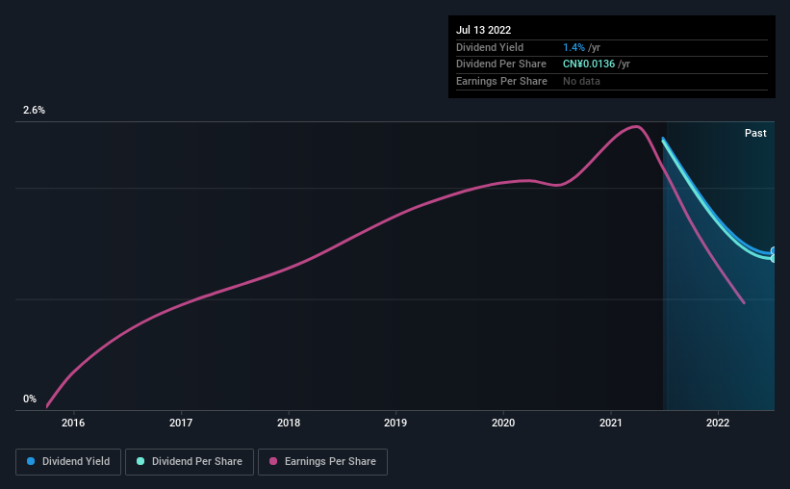Select the 2019 tick on the time axis

click(395, 423)
